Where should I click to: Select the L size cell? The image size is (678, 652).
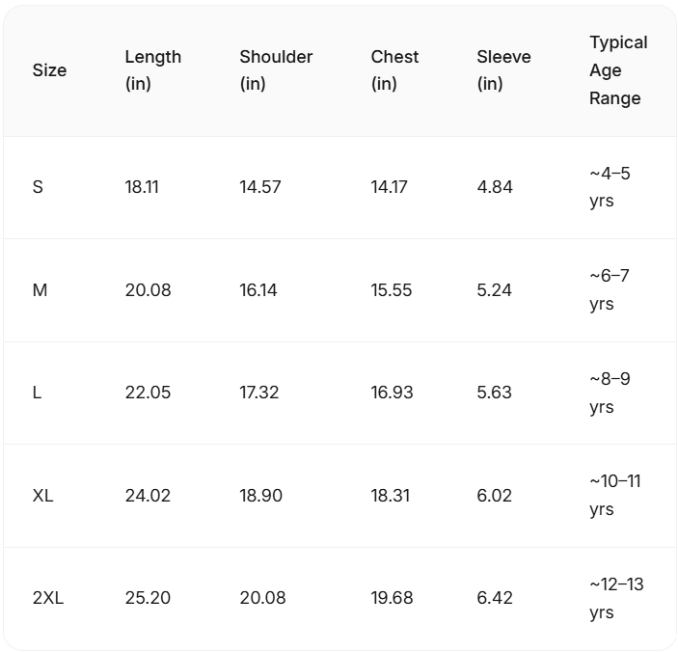pos(37,393)
